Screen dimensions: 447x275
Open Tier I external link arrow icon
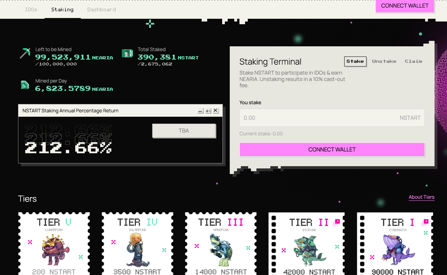(426, 222)
